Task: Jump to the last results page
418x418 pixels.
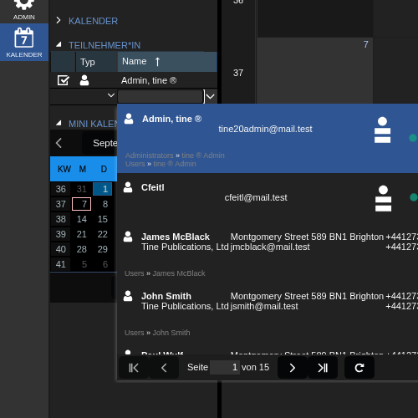Action: [x=323, y=368]
